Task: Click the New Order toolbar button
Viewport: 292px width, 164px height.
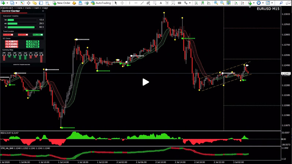Action: [x=62, y=3]
